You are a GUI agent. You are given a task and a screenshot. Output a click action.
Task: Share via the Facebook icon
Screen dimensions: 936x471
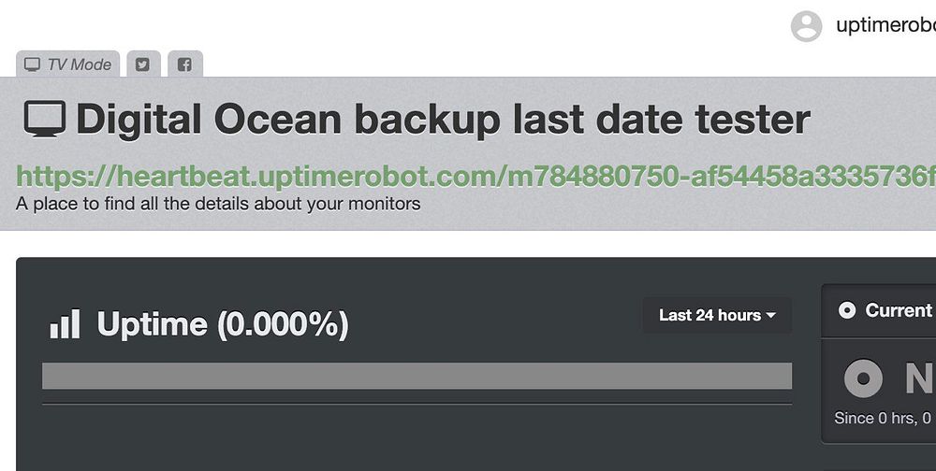pyautogui.click(x=184, y=64)
